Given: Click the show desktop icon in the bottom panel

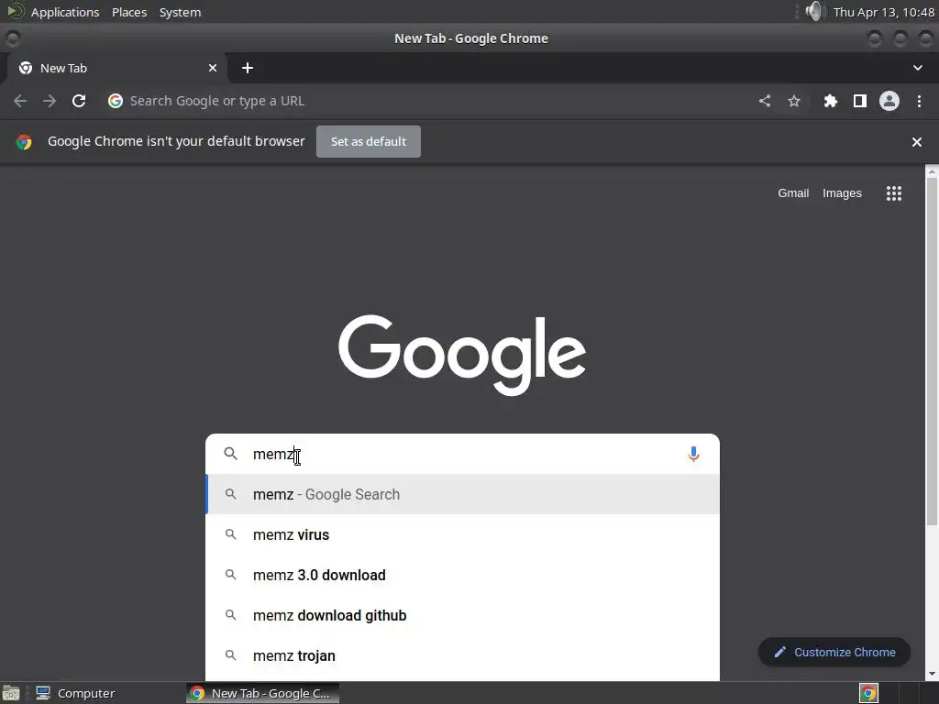Looking at the screenshot, I should [11, 693].
